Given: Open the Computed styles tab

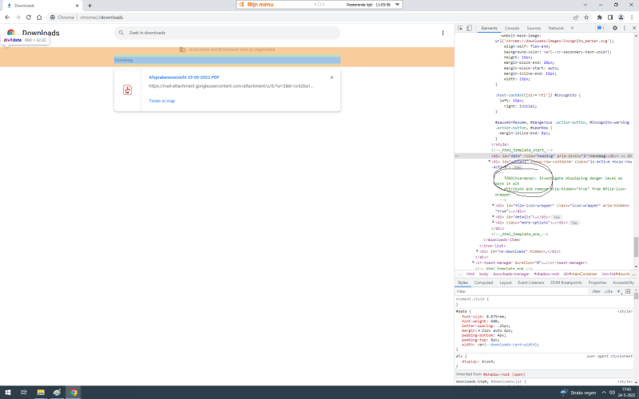Looking at the screenshot, I should click(x=484, y=282).
